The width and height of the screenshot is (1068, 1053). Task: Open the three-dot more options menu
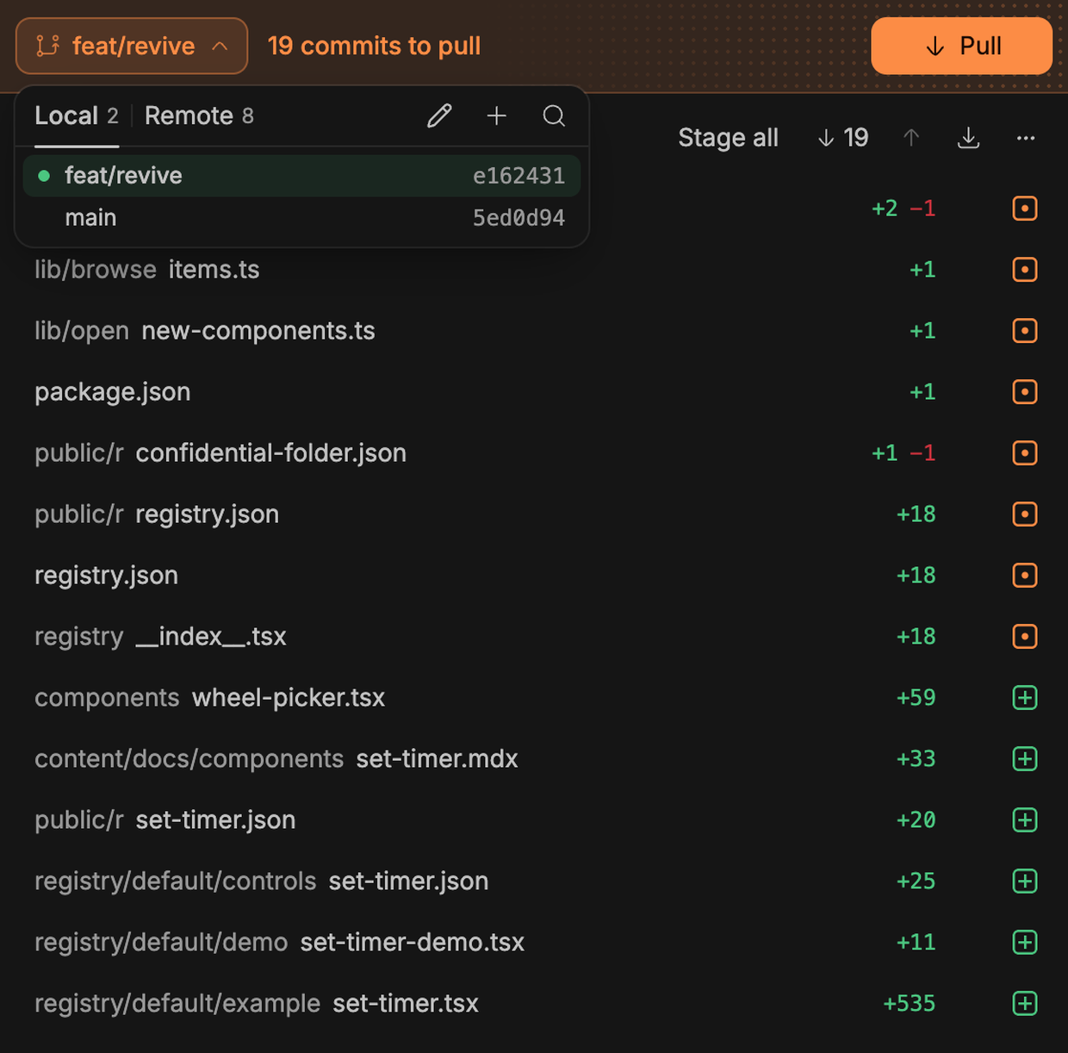pos(1025,138)
